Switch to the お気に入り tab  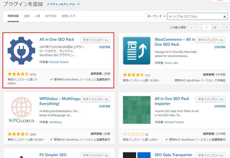68,16
